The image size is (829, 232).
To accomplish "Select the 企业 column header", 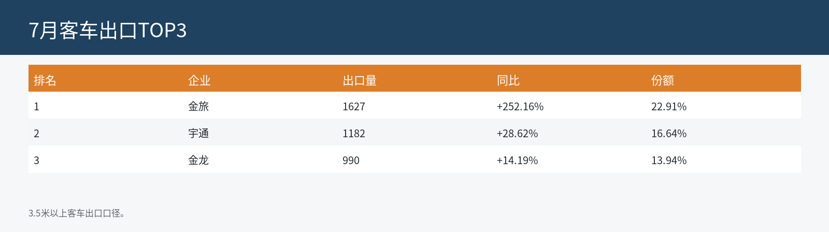I will point(199,80).
